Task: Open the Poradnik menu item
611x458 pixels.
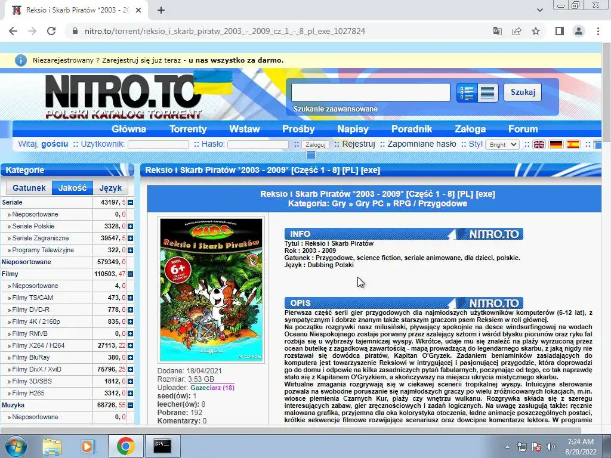Action: pos(412,129)
